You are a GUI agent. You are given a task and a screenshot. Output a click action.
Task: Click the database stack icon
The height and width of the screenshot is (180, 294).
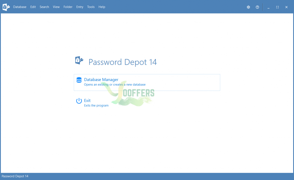pyautogui.click(x=79, y=80)
